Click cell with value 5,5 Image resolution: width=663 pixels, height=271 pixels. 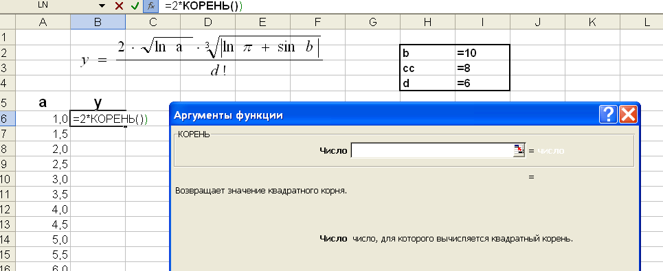[43, 255]
